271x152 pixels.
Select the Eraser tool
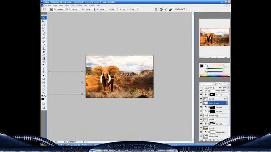pos(44,55)
